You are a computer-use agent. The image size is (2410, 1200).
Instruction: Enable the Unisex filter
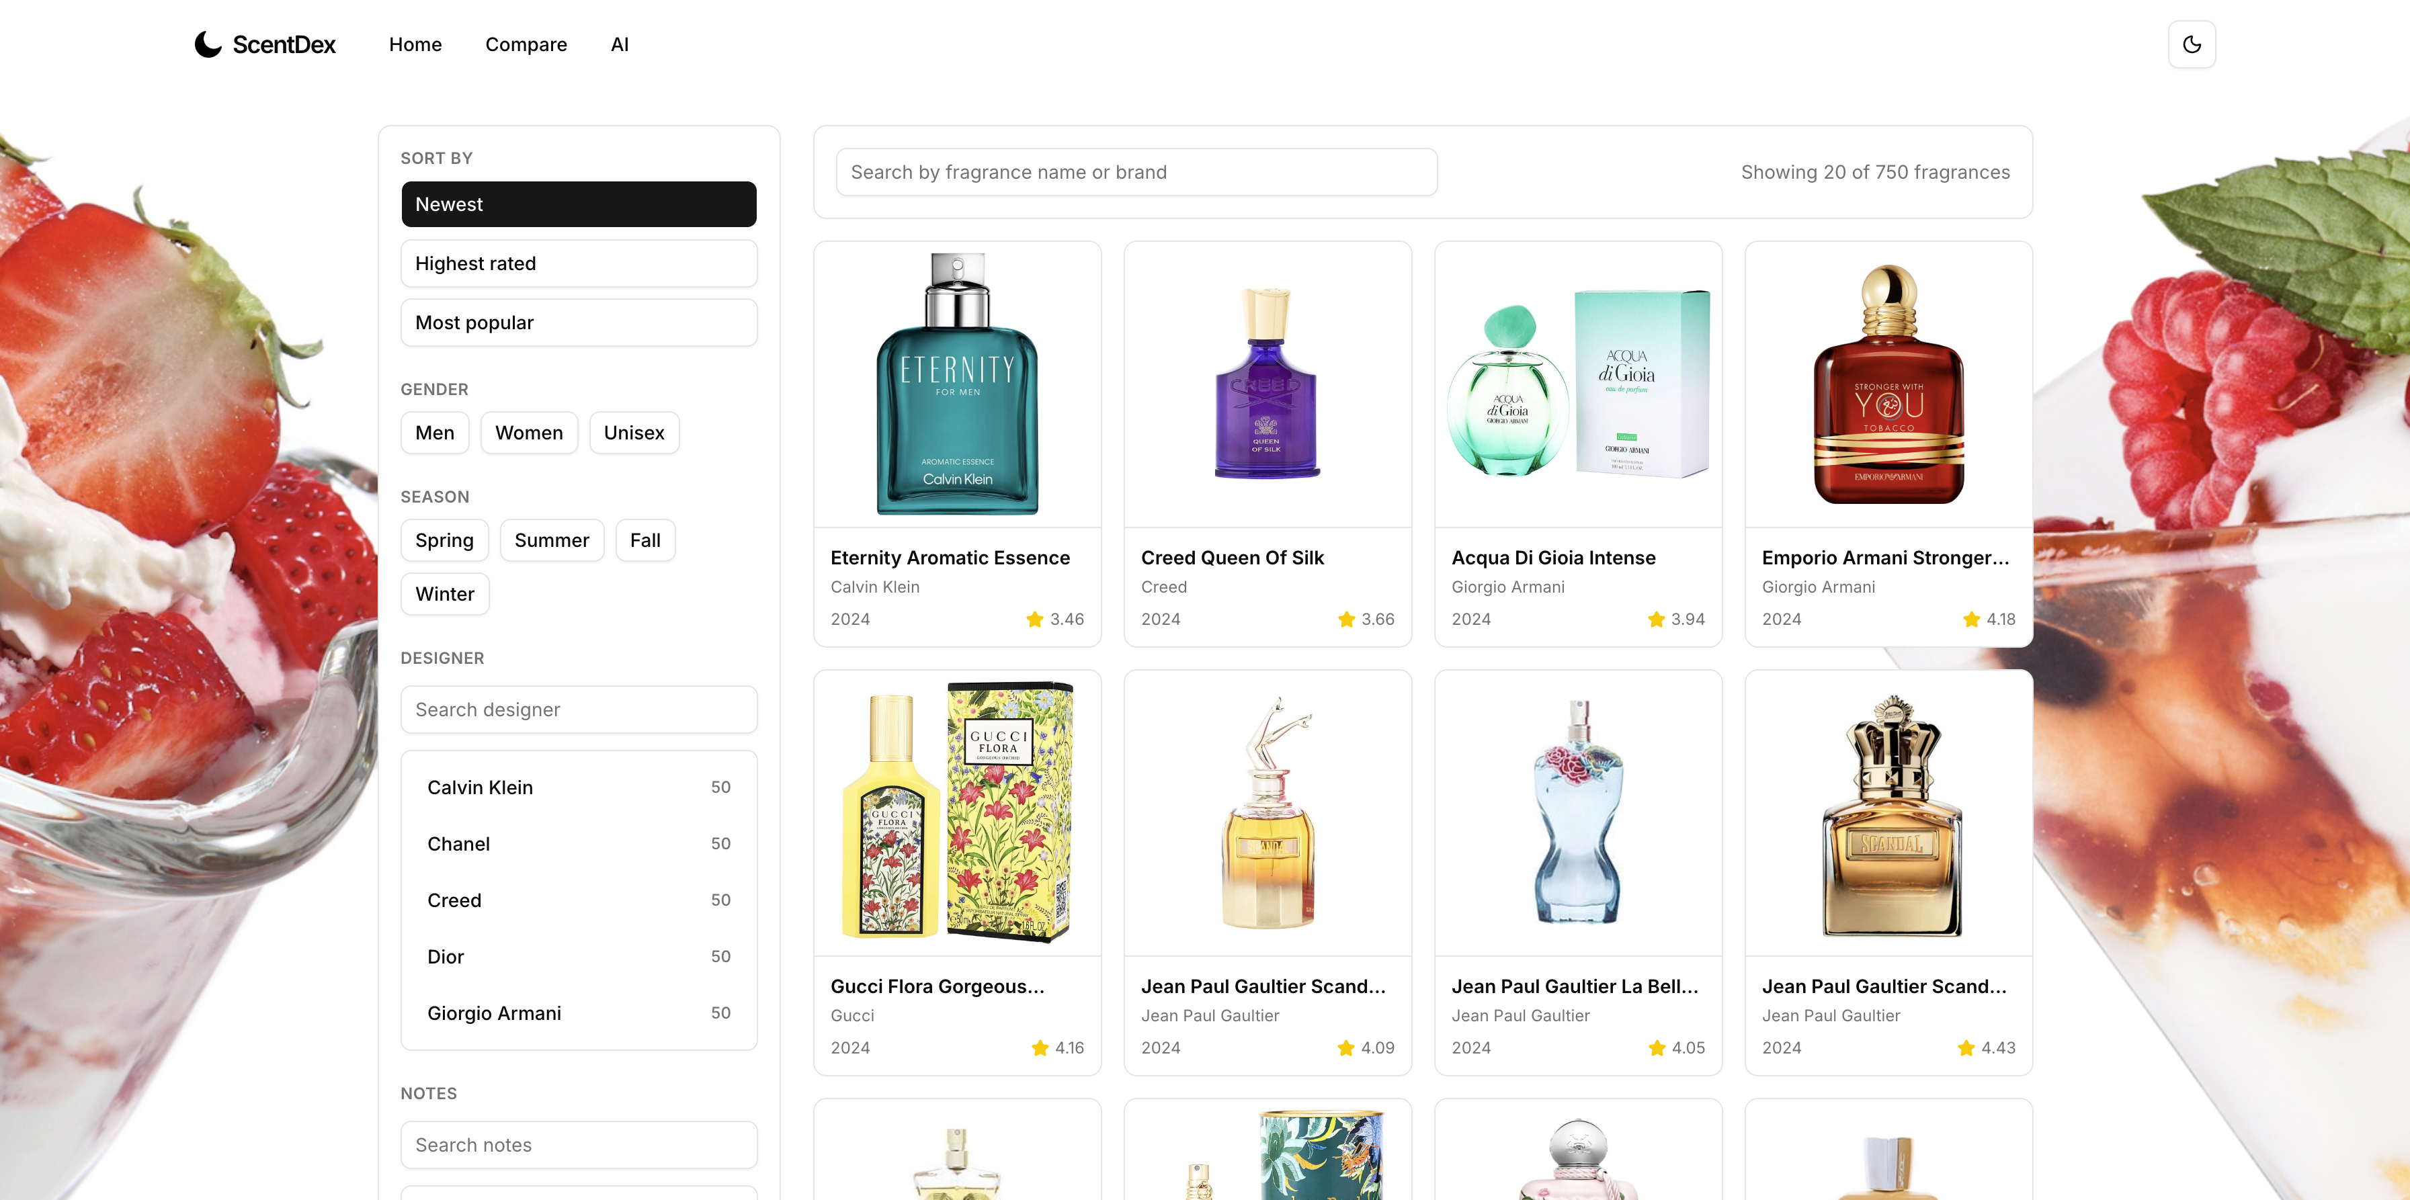(x=633, y=432)
